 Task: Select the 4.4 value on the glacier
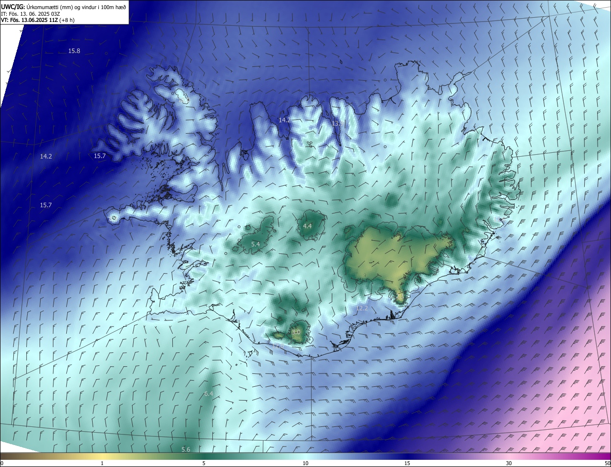click(x=307, y=226)
